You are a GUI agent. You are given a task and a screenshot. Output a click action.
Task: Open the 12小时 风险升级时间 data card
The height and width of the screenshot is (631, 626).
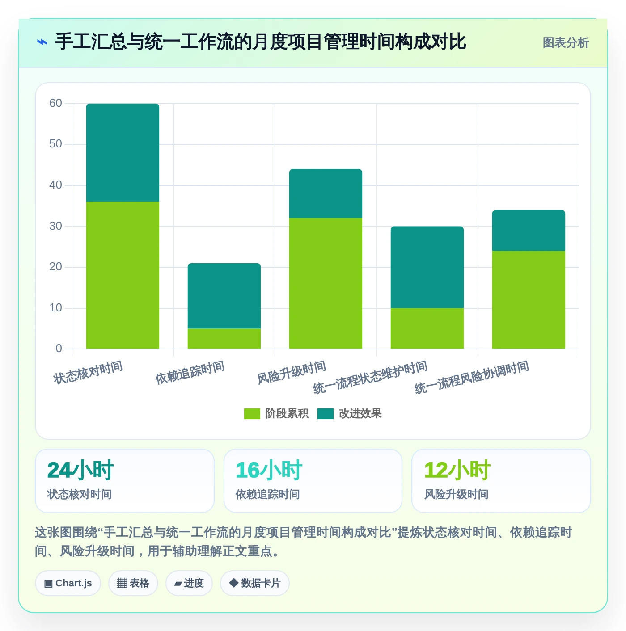point(501,481)
